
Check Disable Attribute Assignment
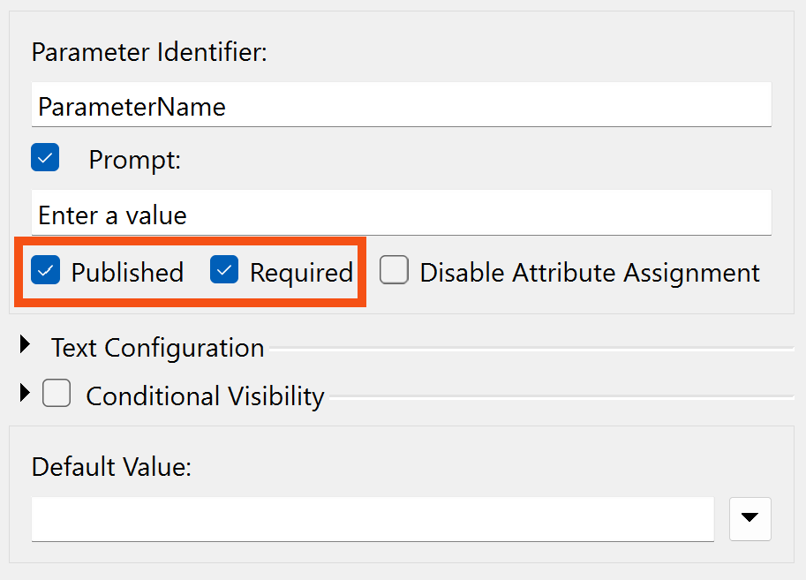[394, 271]
